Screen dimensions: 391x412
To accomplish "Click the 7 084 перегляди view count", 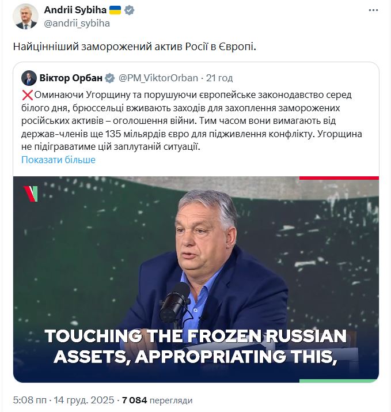I will coord(156,400).
